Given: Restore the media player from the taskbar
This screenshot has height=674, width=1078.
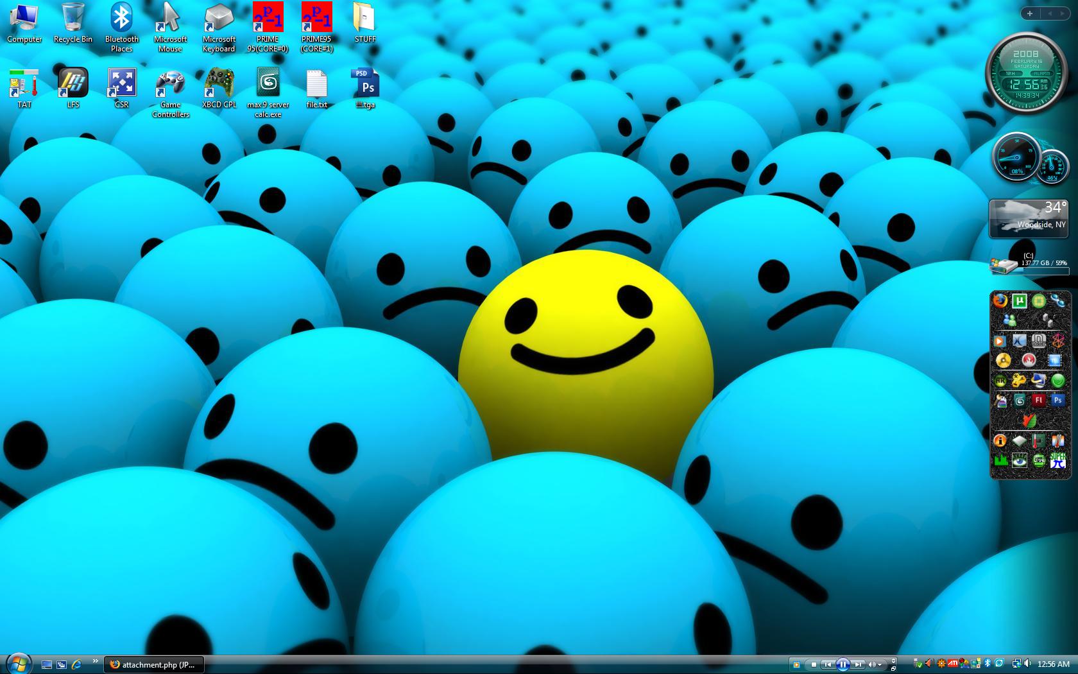Looking at the screenshot, I should (x=893, y=668).
